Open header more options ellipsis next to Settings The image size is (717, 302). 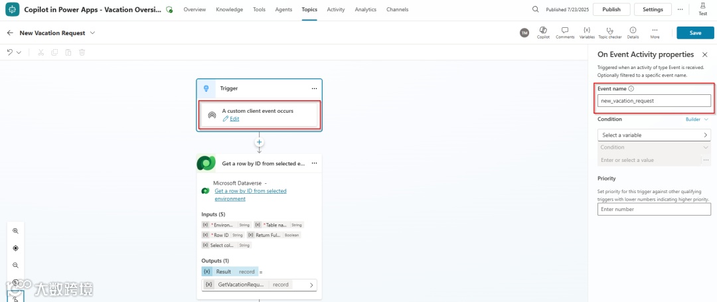(680, 9)
